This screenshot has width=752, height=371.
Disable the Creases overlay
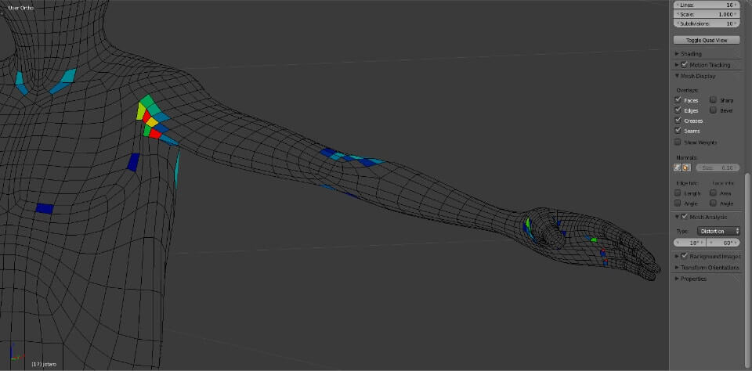[x=678, y=121]
